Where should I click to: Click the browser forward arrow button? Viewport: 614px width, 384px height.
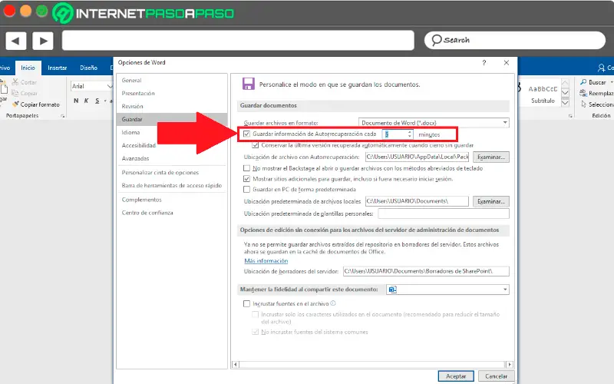click(x=43, y=41)
